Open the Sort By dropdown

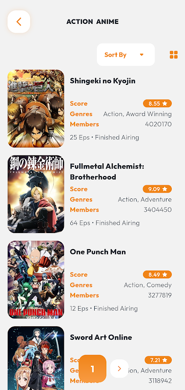click(126, 55)
